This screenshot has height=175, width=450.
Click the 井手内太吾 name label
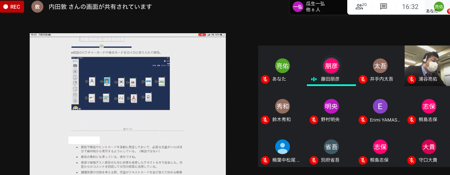(382, 79)
